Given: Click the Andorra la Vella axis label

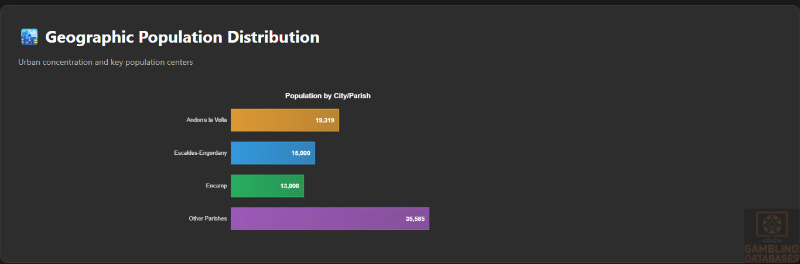Looking at the screenshot, I should pos(206,120).
